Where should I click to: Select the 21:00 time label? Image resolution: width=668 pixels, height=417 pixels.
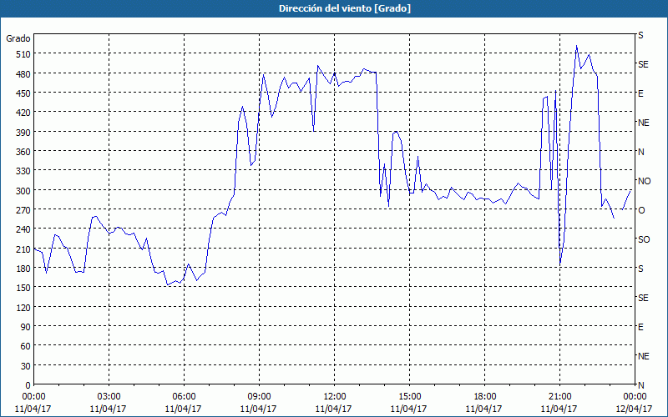tap(559, 397)
